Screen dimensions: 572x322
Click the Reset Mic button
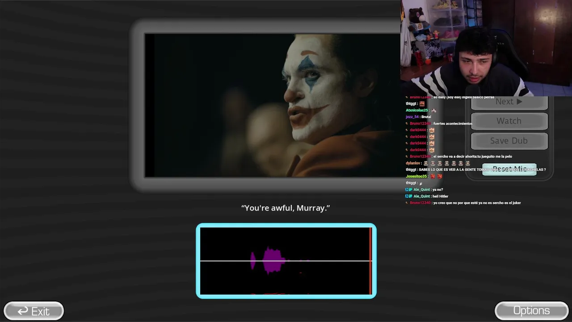coord(509,169)
